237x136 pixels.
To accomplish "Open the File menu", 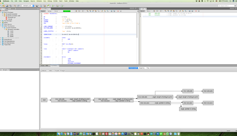I will [12, 1].
